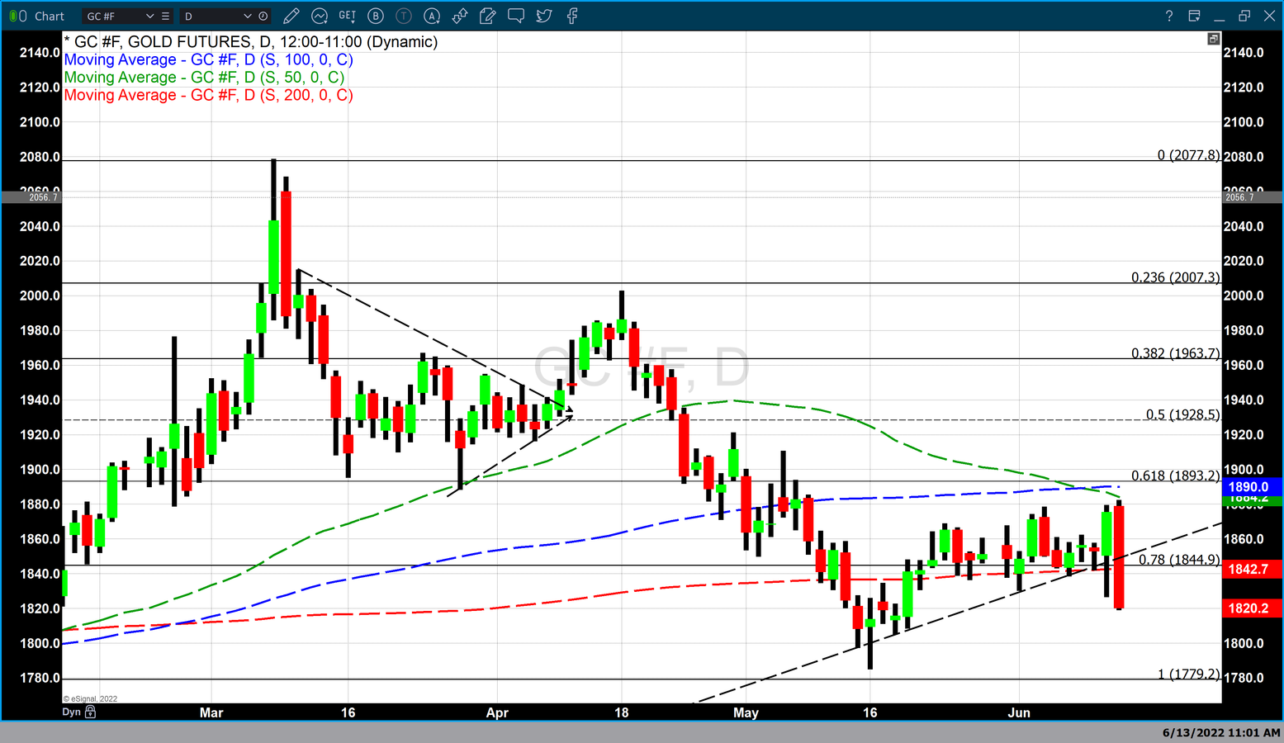Click the help question mark button

pos(1168,16)
